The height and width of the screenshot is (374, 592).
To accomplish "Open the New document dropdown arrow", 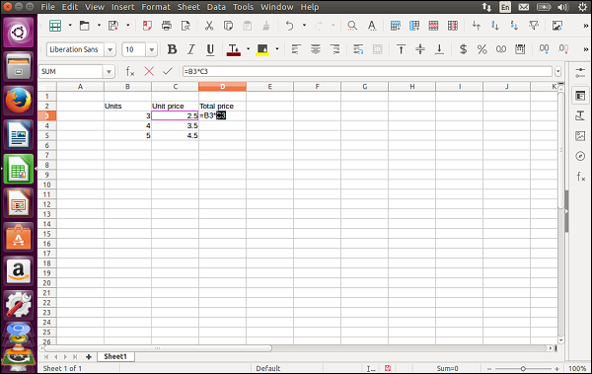I will 70,26.
